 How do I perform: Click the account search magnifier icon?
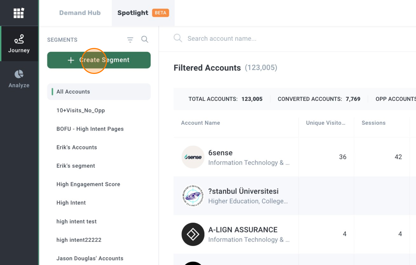coord(178,38)
